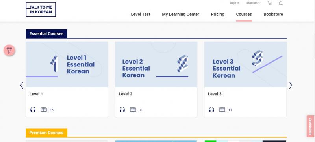Image resolution: width=315 pixels, height=142 pixels.
Task: Click the notifications bell icon
Action: [281, 3]
